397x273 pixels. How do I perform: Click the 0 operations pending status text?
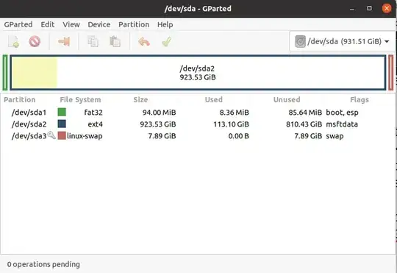(43, 264)
